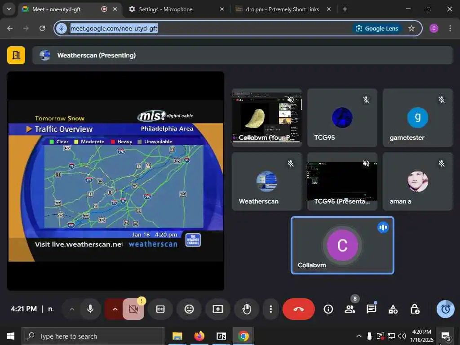The height and width of the screenshot is (345, 460).
Task: Select the TCG95 participant tile
Action: tap(342, 117)
